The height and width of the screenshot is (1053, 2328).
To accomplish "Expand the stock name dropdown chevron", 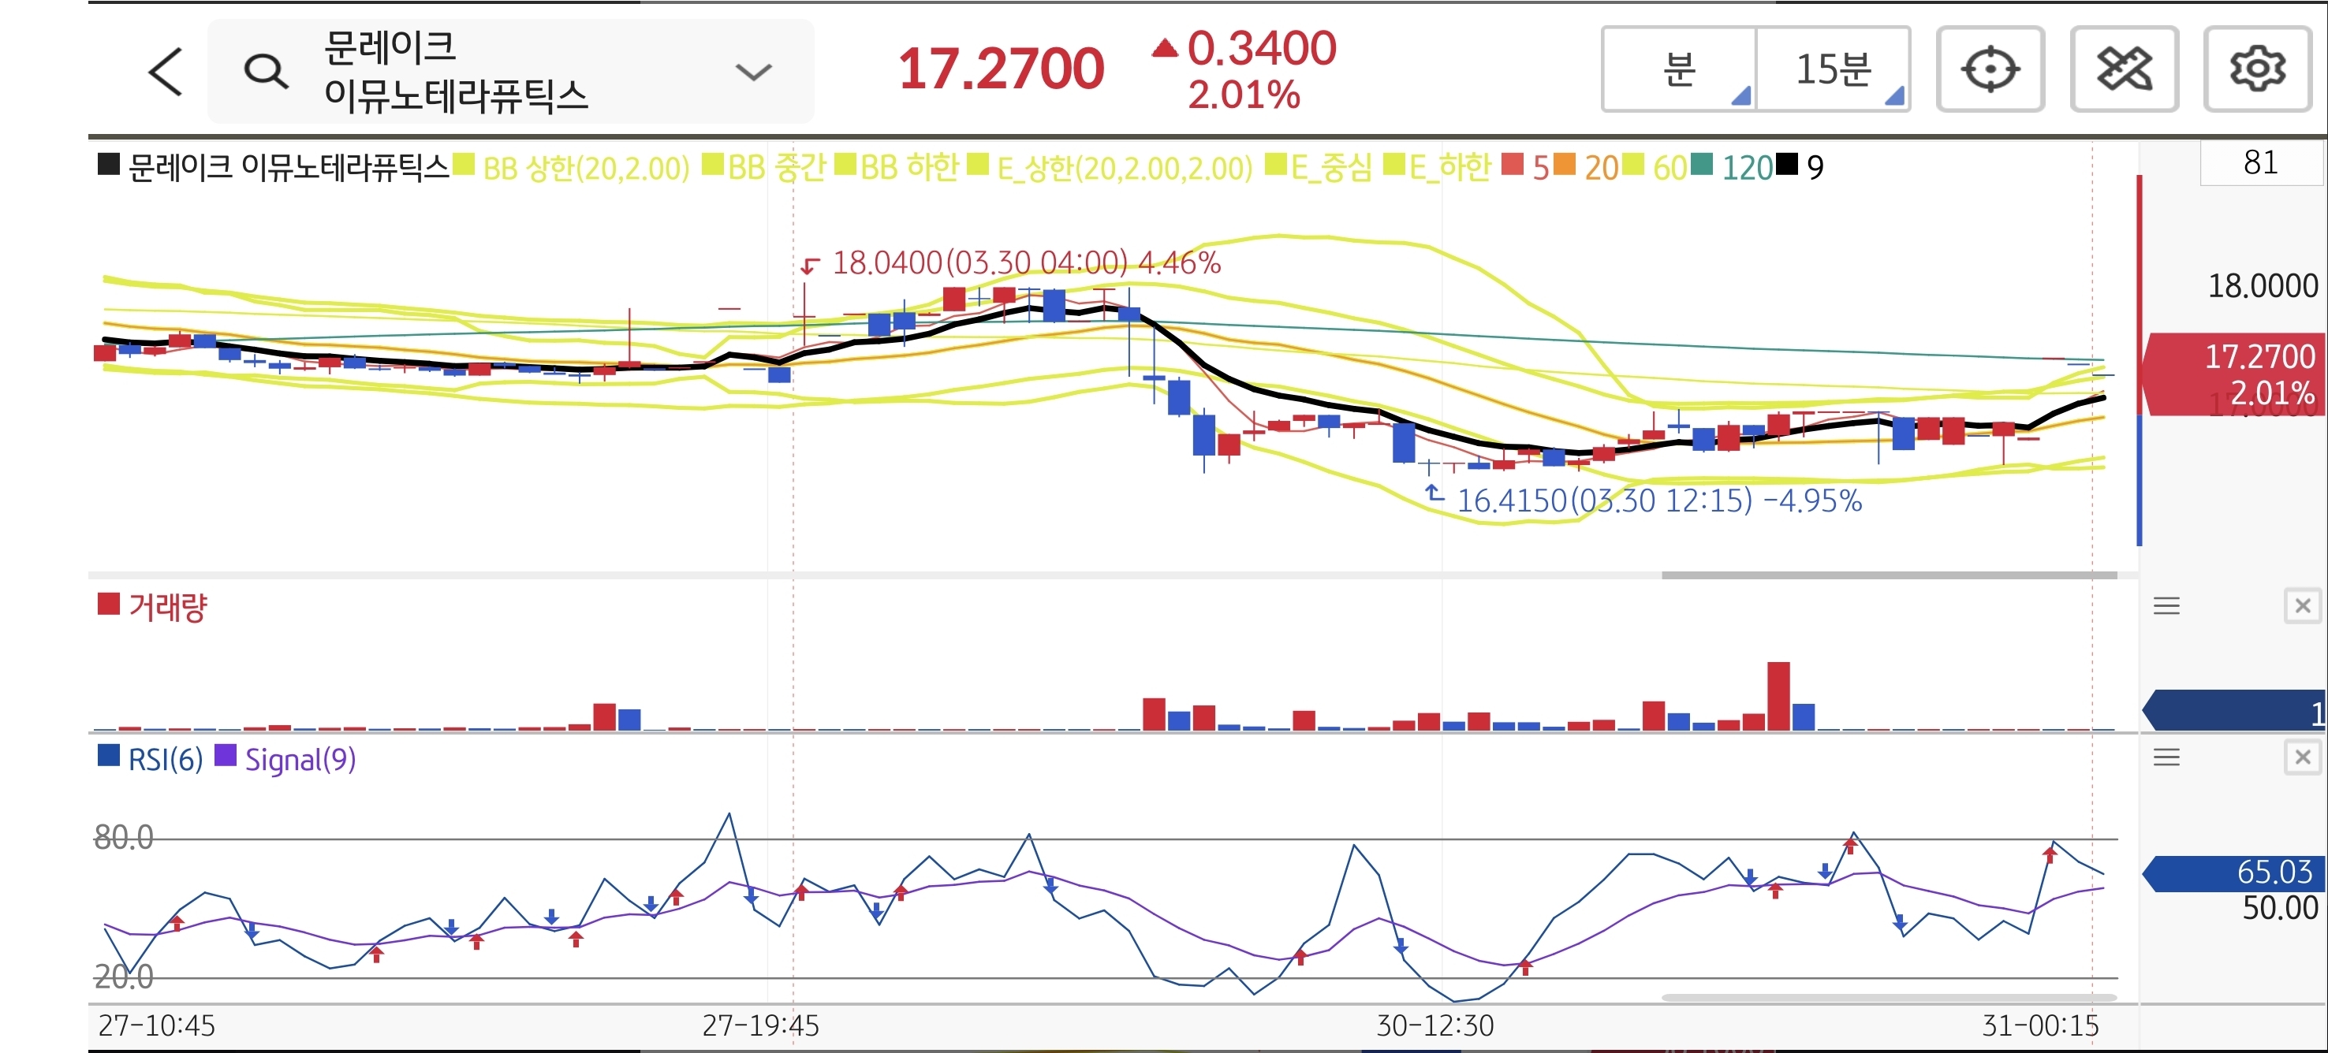I will 753,72.
